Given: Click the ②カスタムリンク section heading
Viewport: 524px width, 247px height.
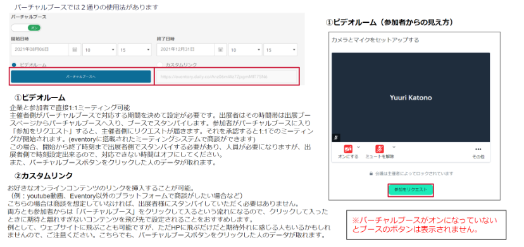Looking at the screenshot, I should pyautogui.click(x=44, y=175).
